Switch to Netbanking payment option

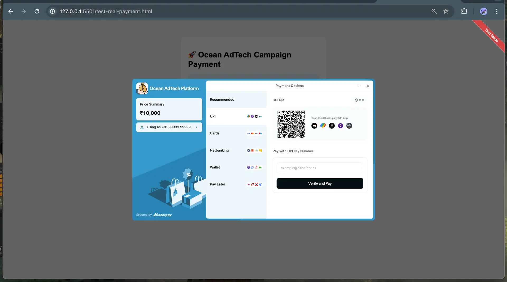(236, 151)
